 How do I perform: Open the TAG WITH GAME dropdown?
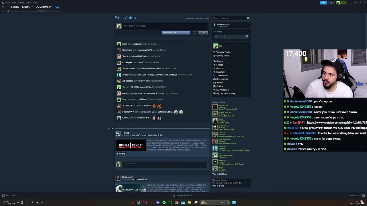pyautogui.click(x=176, y=33)
